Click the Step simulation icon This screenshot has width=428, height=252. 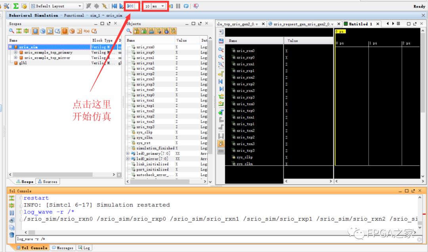pyautogui.click(x=171, y=6)
